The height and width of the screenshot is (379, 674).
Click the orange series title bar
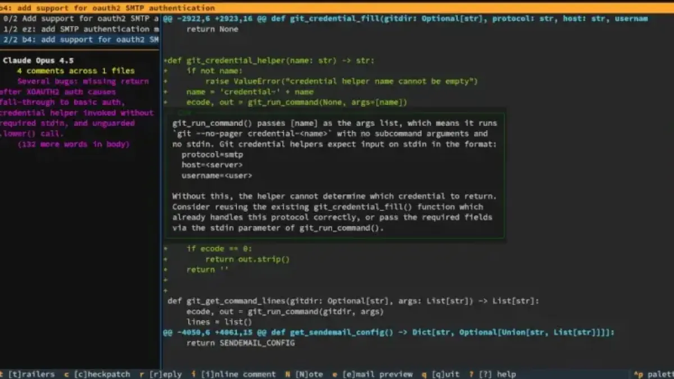337,8
